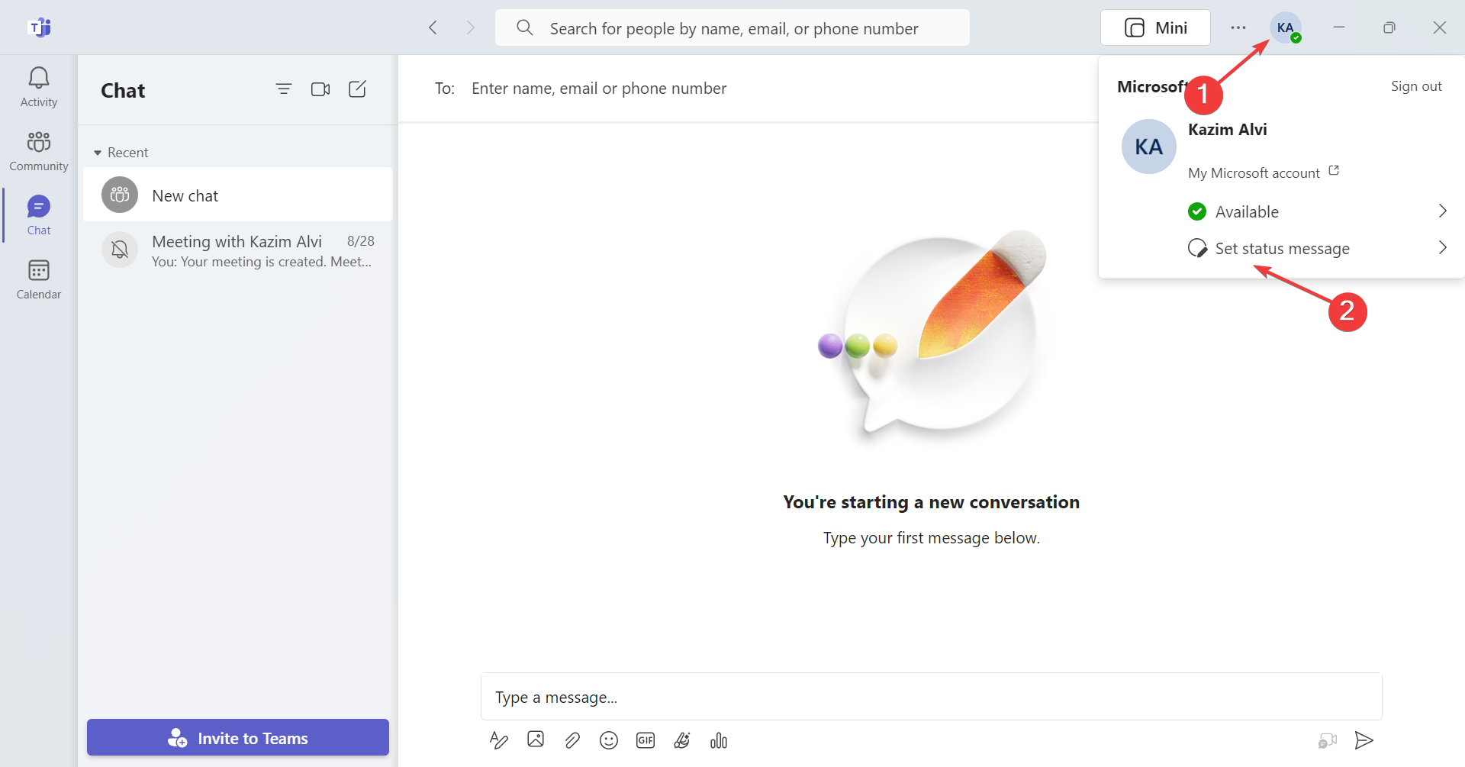Go to the Community section
1465x767 pixels.
[39, 151]
